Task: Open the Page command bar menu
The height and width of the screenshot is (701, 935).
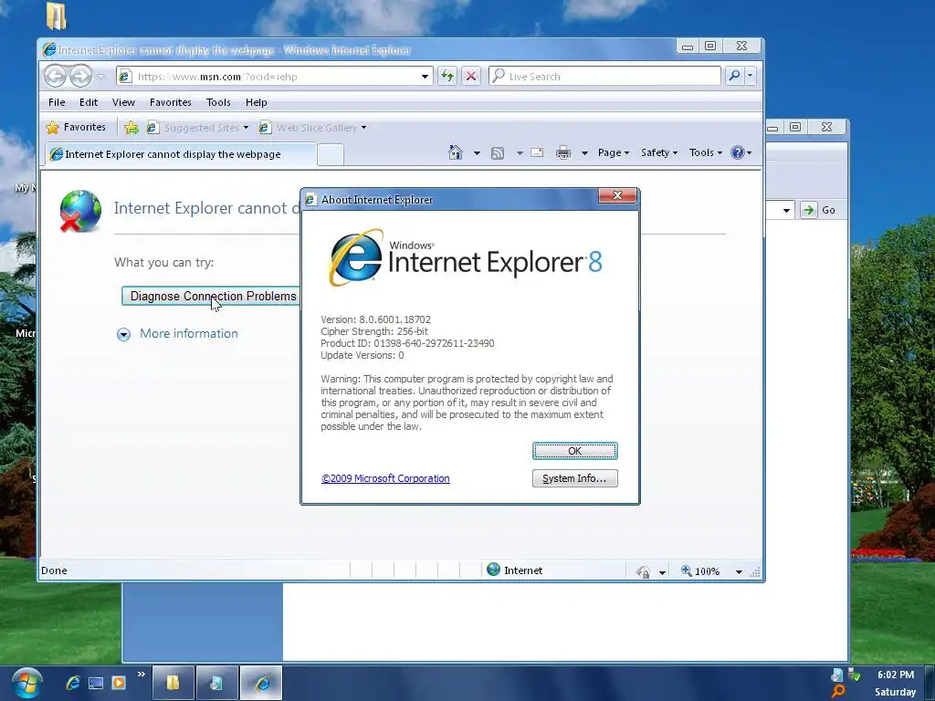Action: (614, 152)
